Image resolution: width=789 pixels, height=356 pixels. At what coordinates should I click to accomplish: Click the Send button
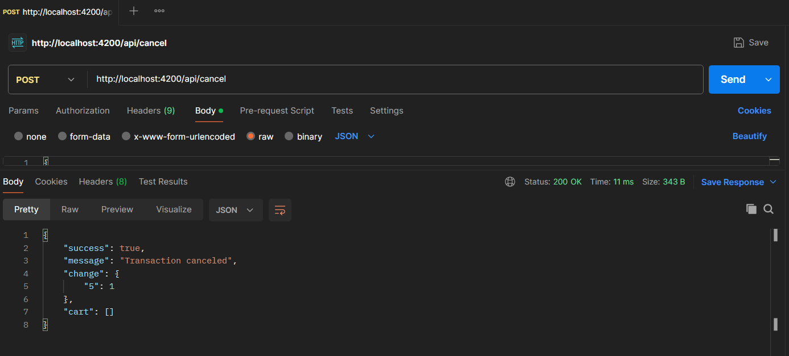(733, 79)
